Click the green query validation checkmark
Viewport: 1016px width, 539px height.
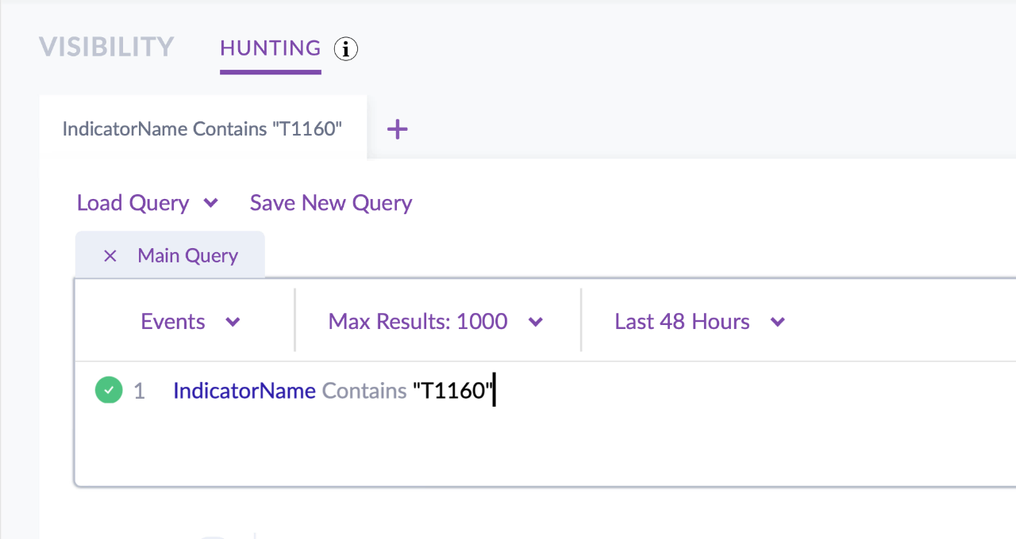click(x=109, y=391)
